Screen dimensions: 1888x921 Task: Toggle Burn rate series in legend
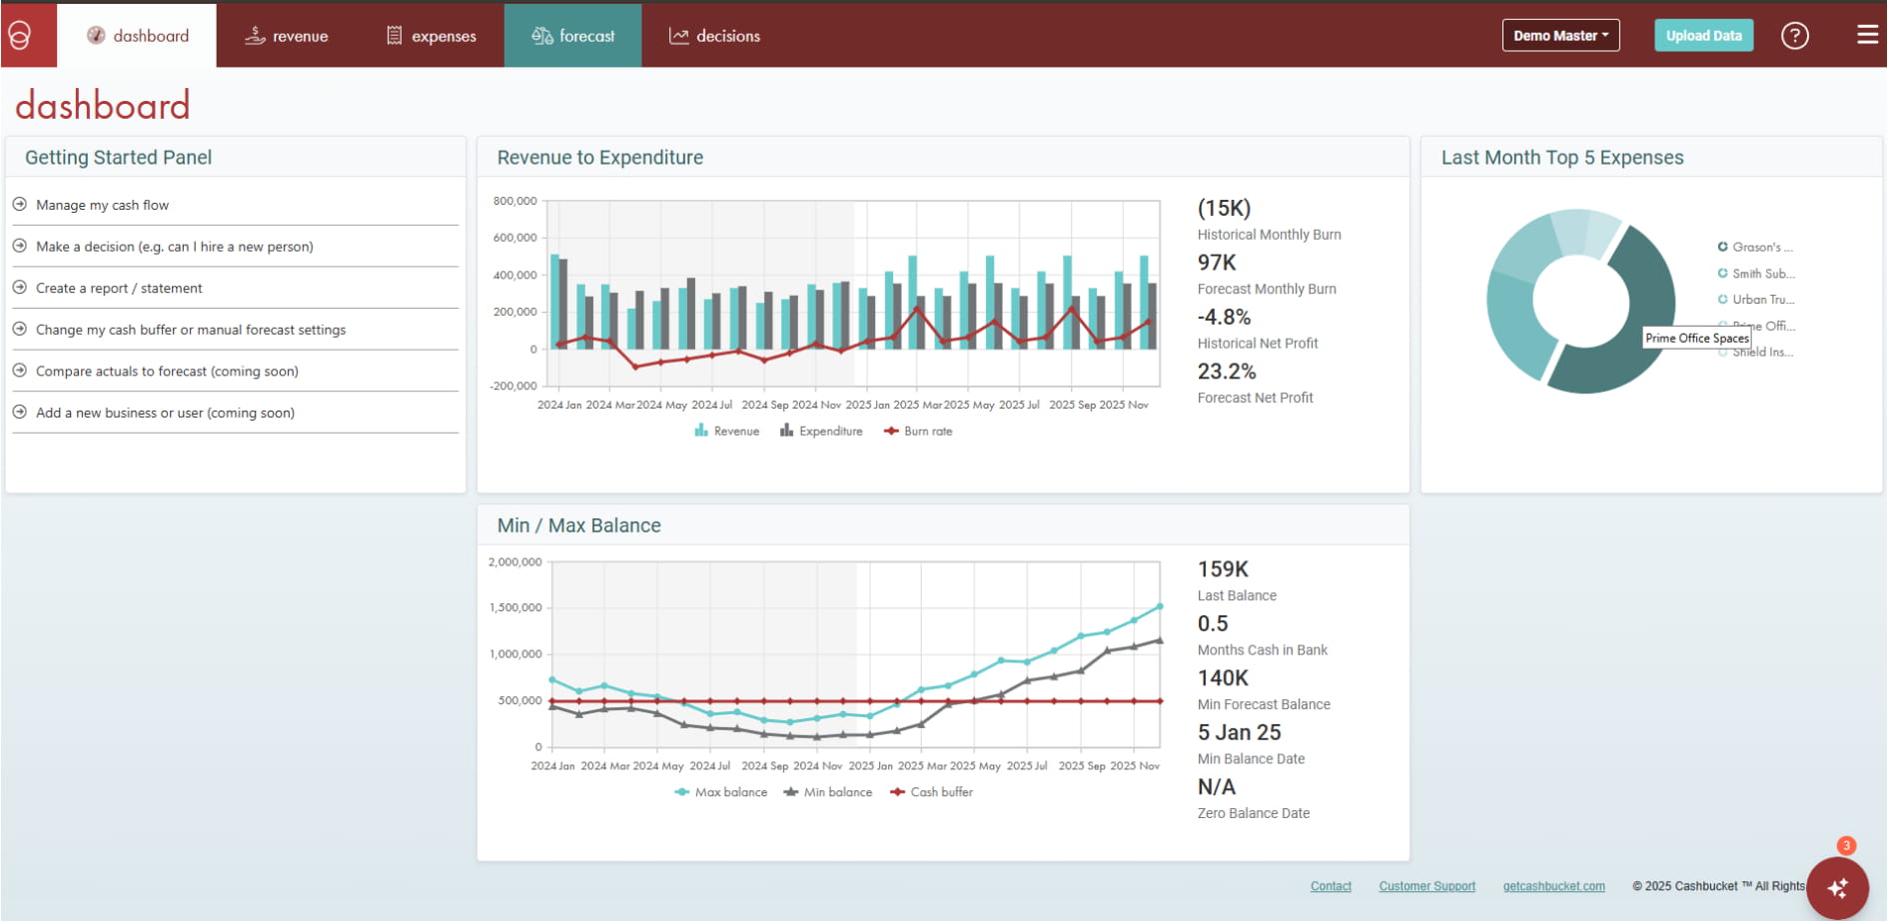point(918,432)
